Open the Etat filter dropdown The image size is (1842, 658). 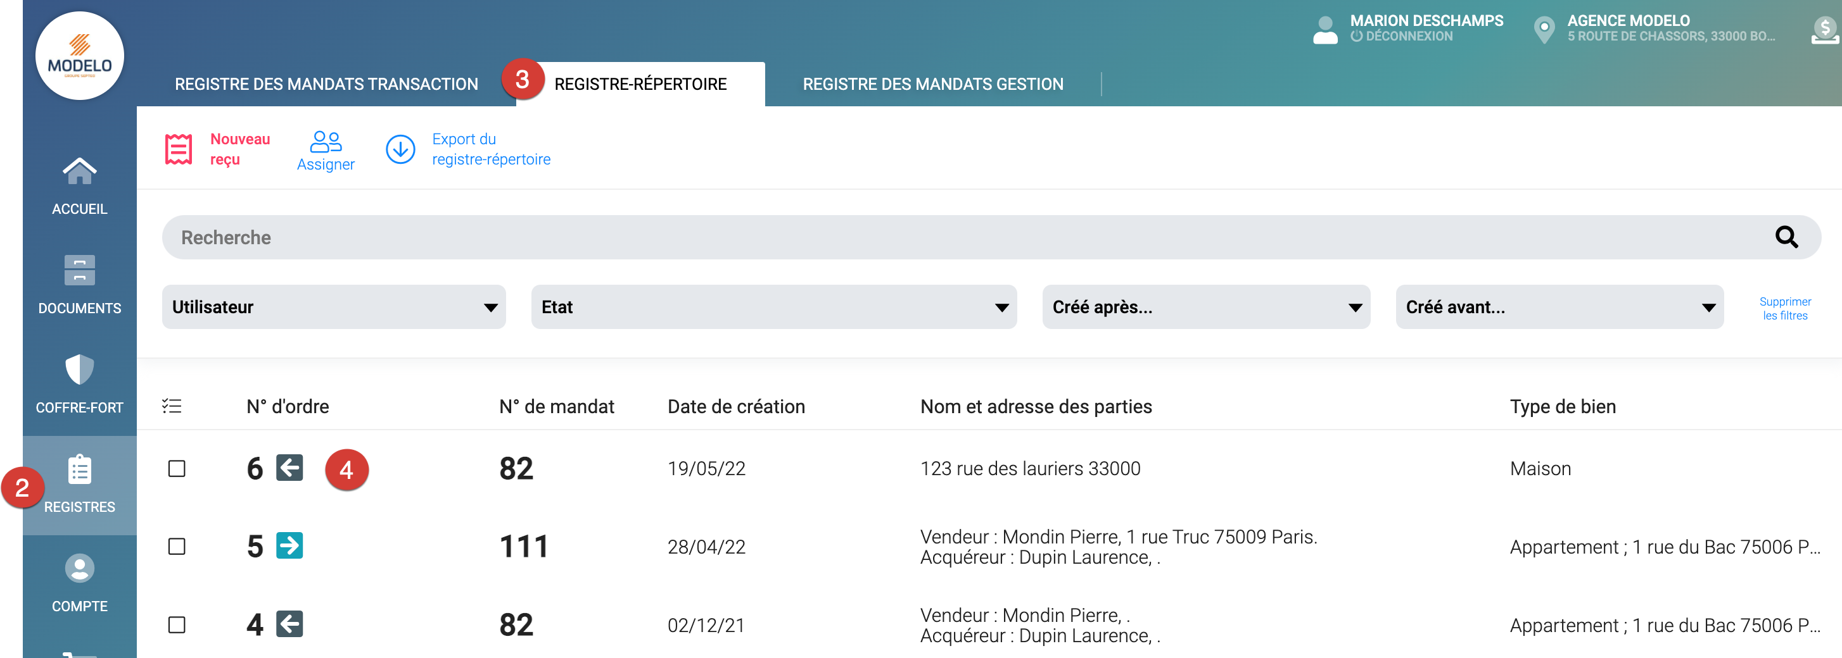coord(773,307)
